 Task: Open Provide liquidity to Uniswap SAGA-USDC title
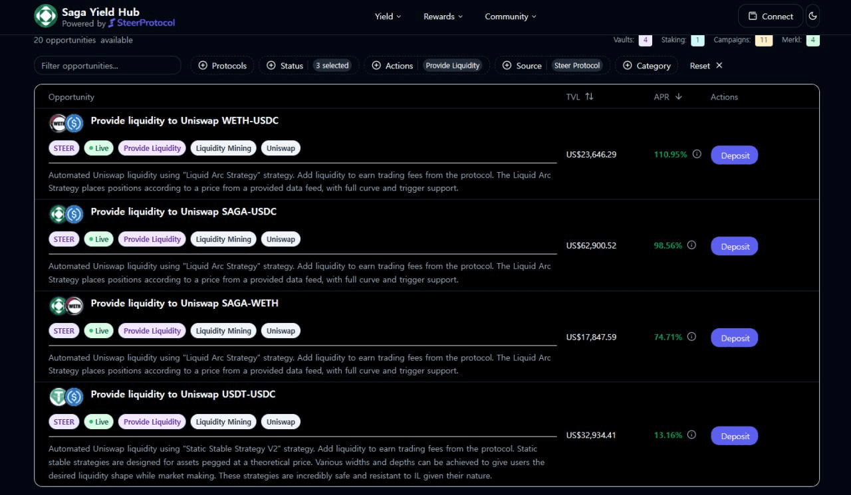[x=183, y=212]
